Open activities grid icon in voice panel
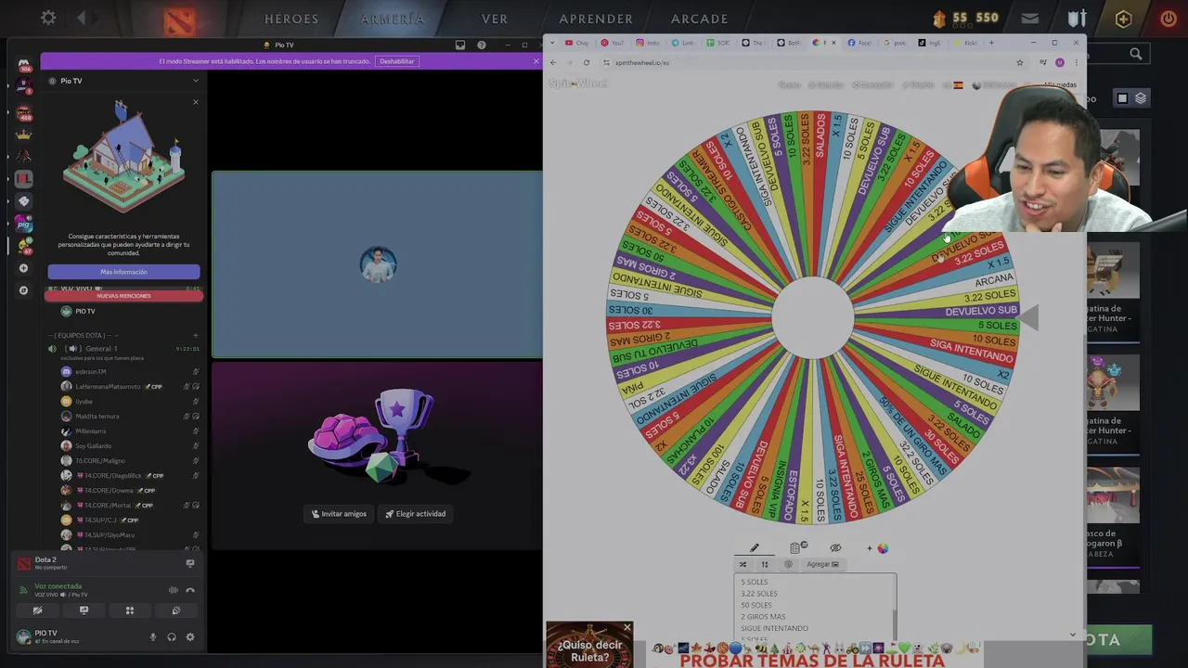 point(130,610)
